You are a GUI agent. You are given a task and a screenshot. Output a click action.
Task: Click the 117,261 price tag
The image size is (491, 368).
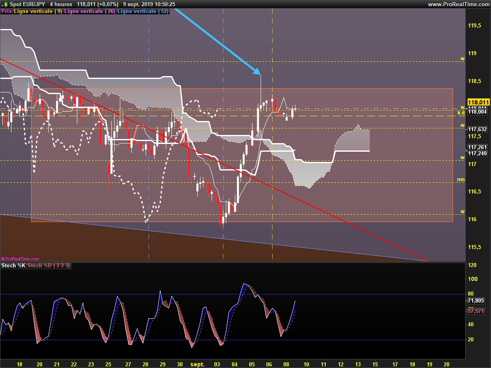477,147
